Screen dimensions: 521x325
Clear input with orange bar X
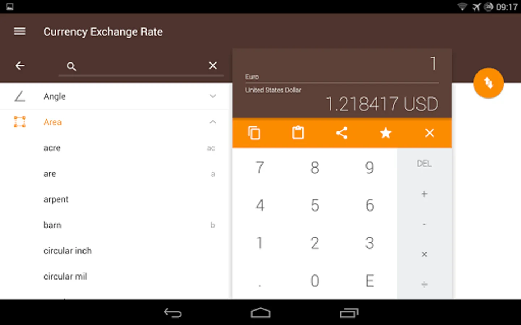point(429,133)
